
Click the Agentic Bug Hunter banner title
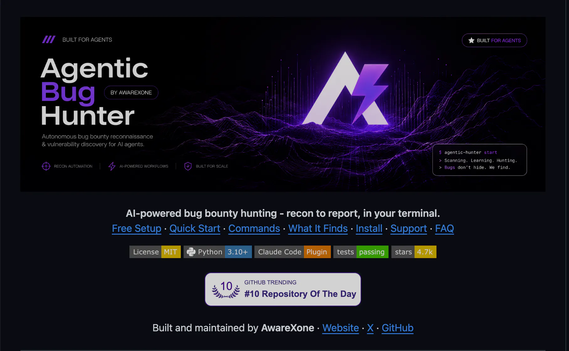94,92
